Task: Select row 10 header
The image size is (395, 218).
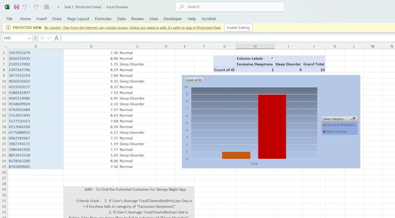Action: pyautogui.click(x=4, y=81)
